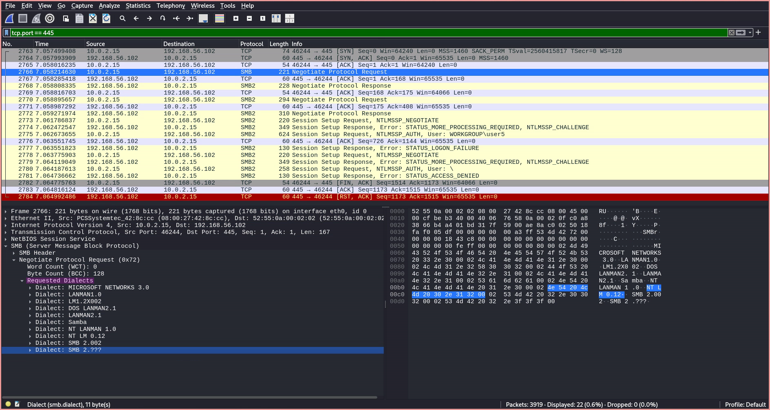Expand NetBIOS Session Service
This screenshot has height=410, width=770.
coord(6,239)
